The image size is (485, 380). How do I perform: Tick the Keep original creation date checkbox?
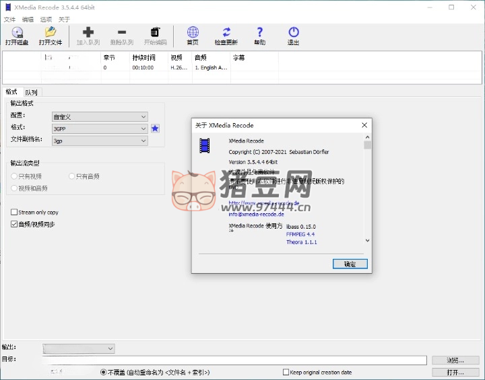coord(286,372)
